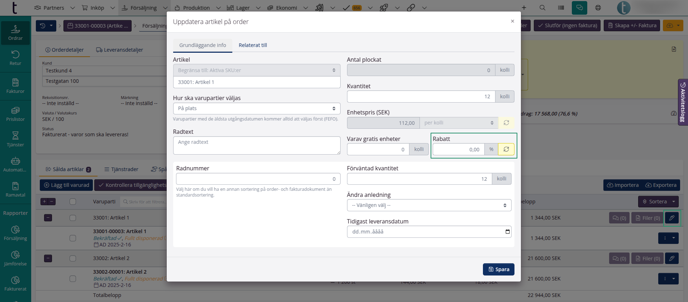Toggle the select-all checkbox in Varuparti header
This screenshot has height=302, width=688.
(73, 202)
